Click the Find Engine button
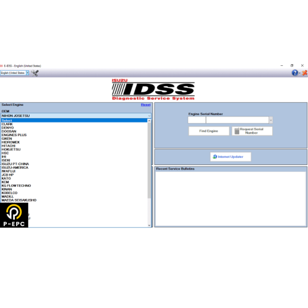The height and width of the screenshot is (308, 308). [209, 131]
